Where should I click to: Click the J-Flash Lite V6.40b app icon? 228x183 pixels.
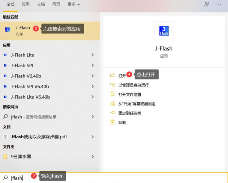coord(5,97)
